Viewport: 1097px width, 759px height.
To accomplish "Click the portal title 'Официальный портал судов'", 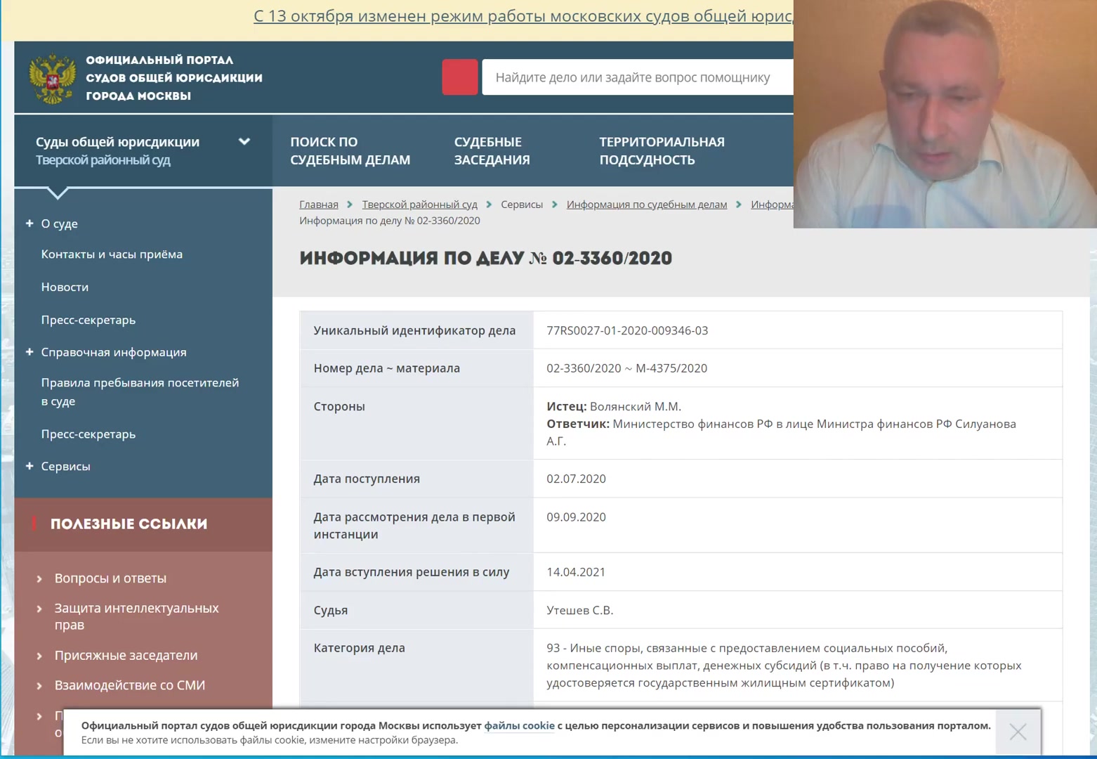I will click(x=174, y=78).
